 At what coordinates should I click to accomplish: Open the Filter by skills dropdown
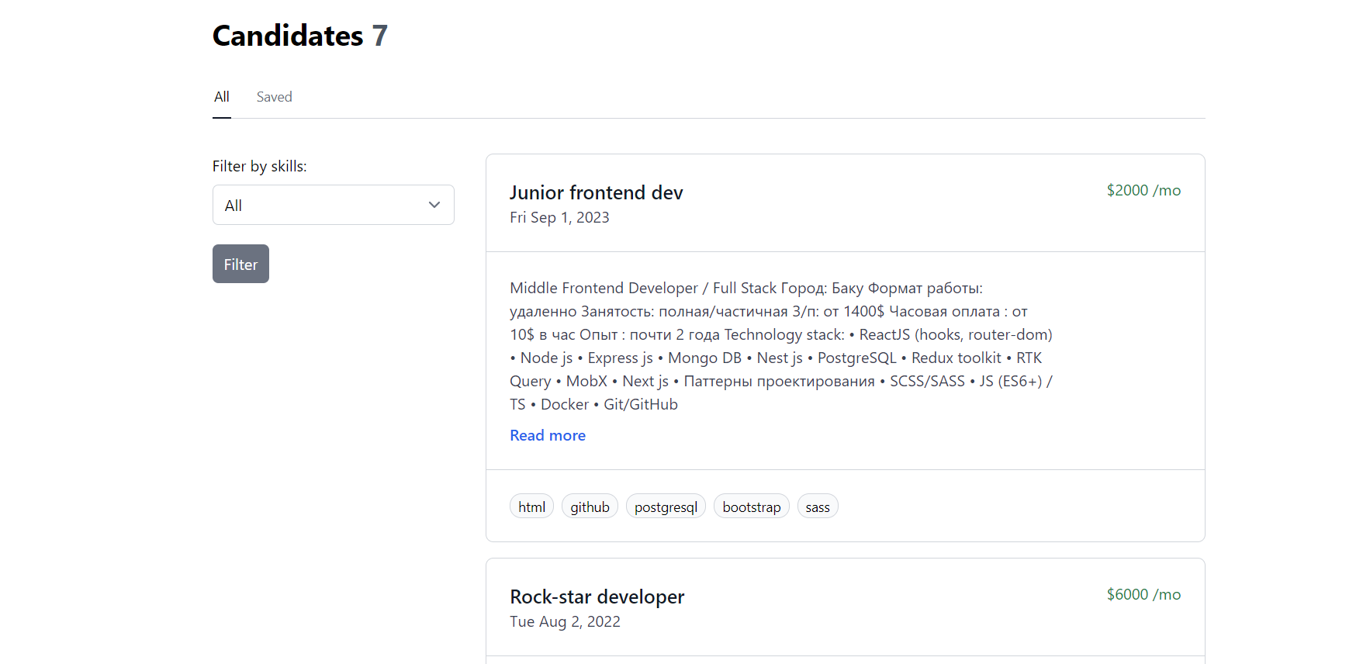pyautogui.click(x=334, y=205)
